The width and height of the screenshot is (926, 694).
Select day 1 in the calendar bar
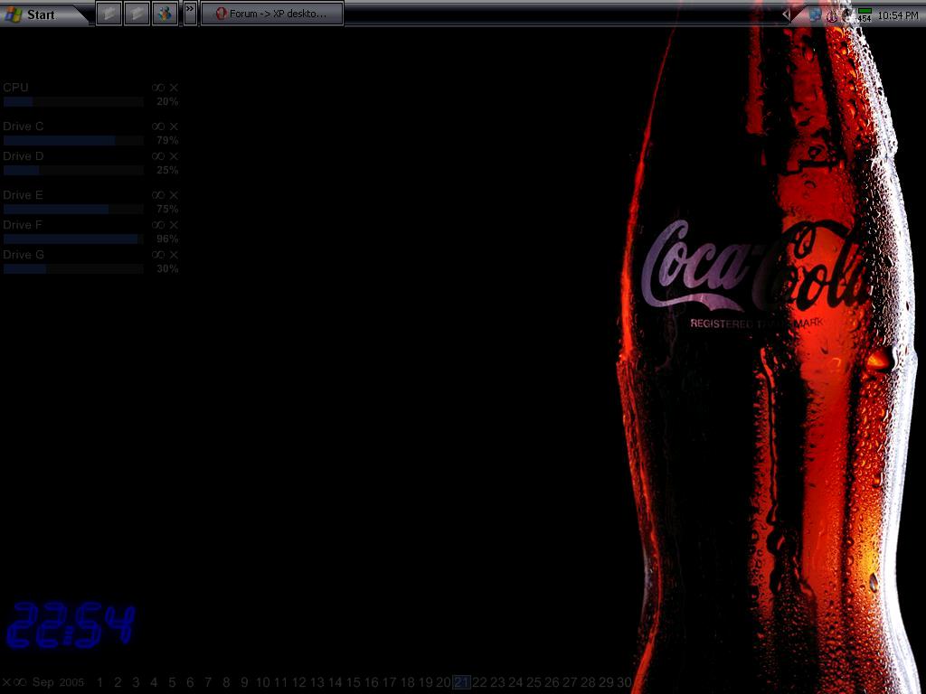(x=99, y=683)
